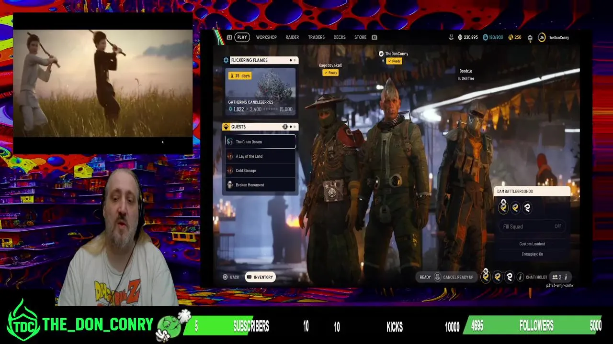This screenshot has height=344, width=613.
Task: Open the party members count 2 icon
Action: 557,277
